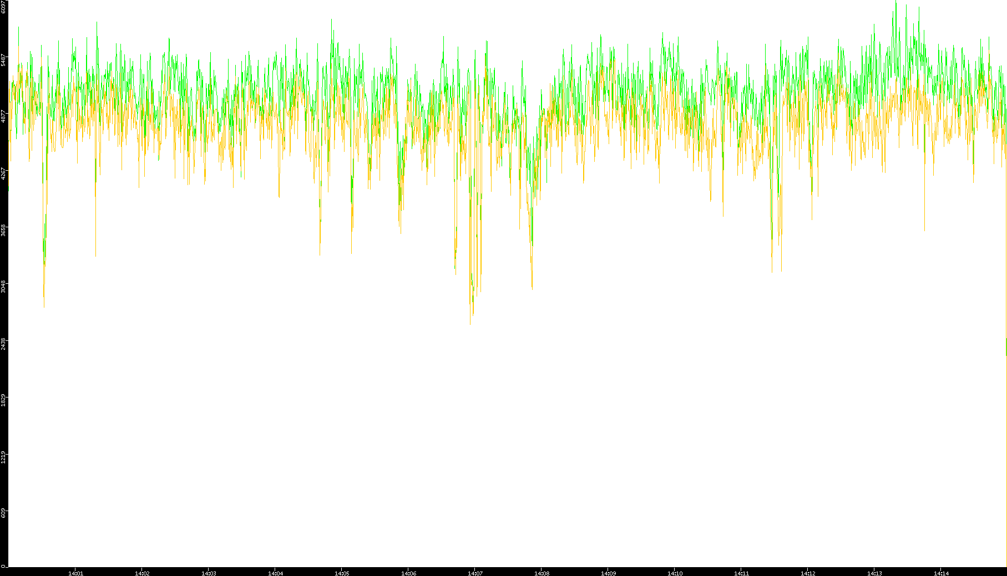1007x576 pixels.
Task: Select the 3048 value axis label
Action: point(3,287)
